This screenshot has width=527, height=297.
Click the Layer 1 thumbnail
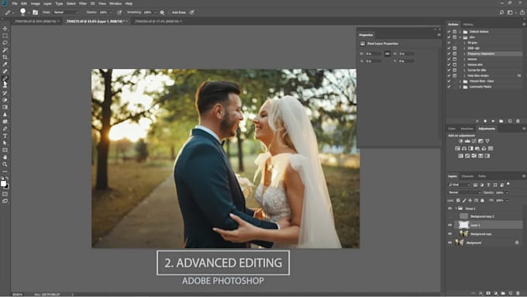tap(463, 225)
